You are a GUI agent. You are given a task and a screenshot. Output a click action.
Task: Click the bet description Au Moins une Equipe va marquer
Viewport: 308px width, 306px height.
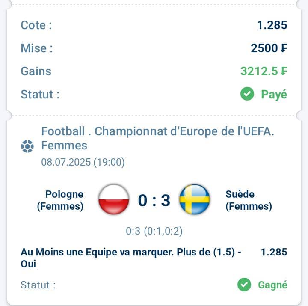(131, 258)
